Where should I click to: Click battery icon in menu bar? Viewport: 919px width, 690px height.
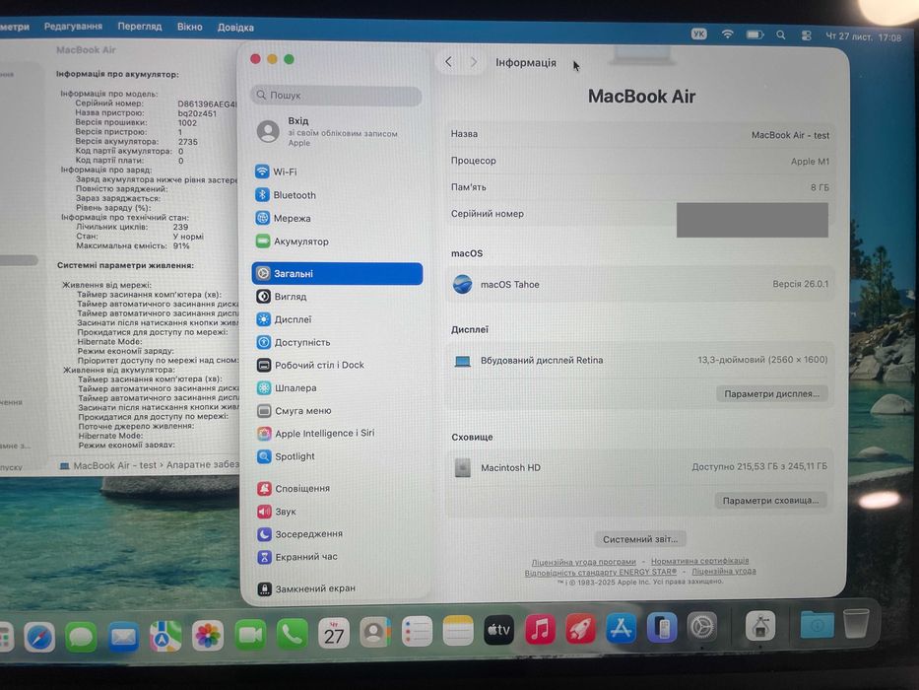click(x=755, y=35)
